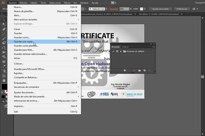Image resolution: width=205 pixels, height=136 pixels.
Task: Click the vertical scrollbar down arrow
Action: tap(203, 134)
